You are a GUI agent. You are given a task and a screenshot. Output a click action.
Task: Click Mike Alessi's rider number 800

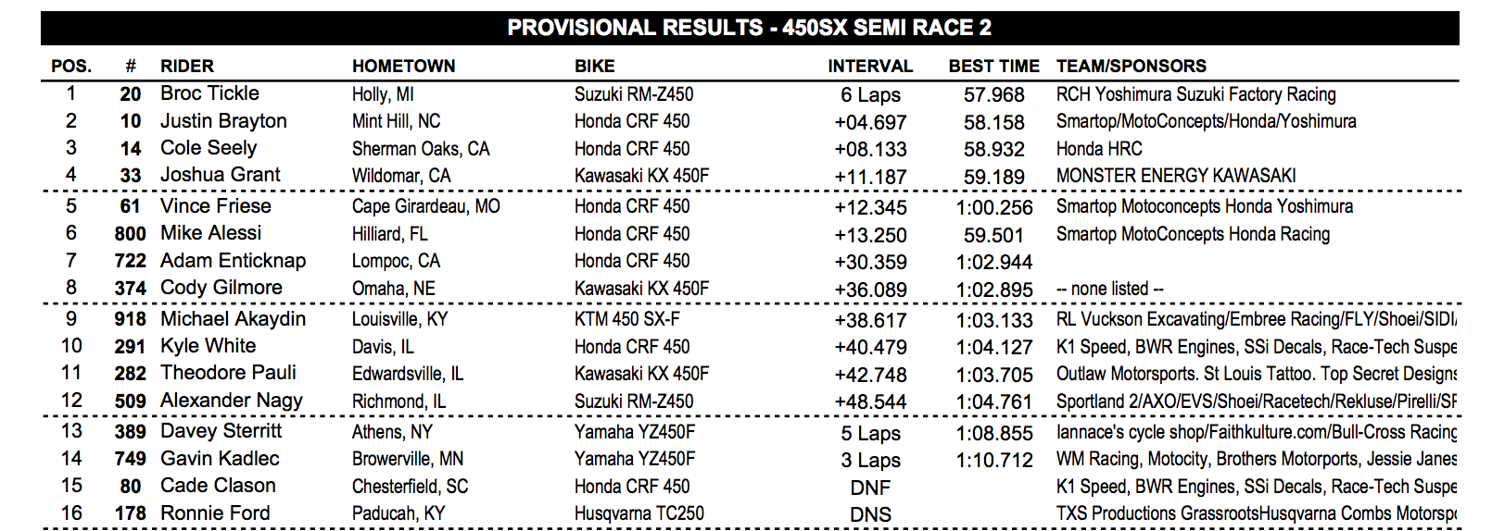[x=130, y=234]
